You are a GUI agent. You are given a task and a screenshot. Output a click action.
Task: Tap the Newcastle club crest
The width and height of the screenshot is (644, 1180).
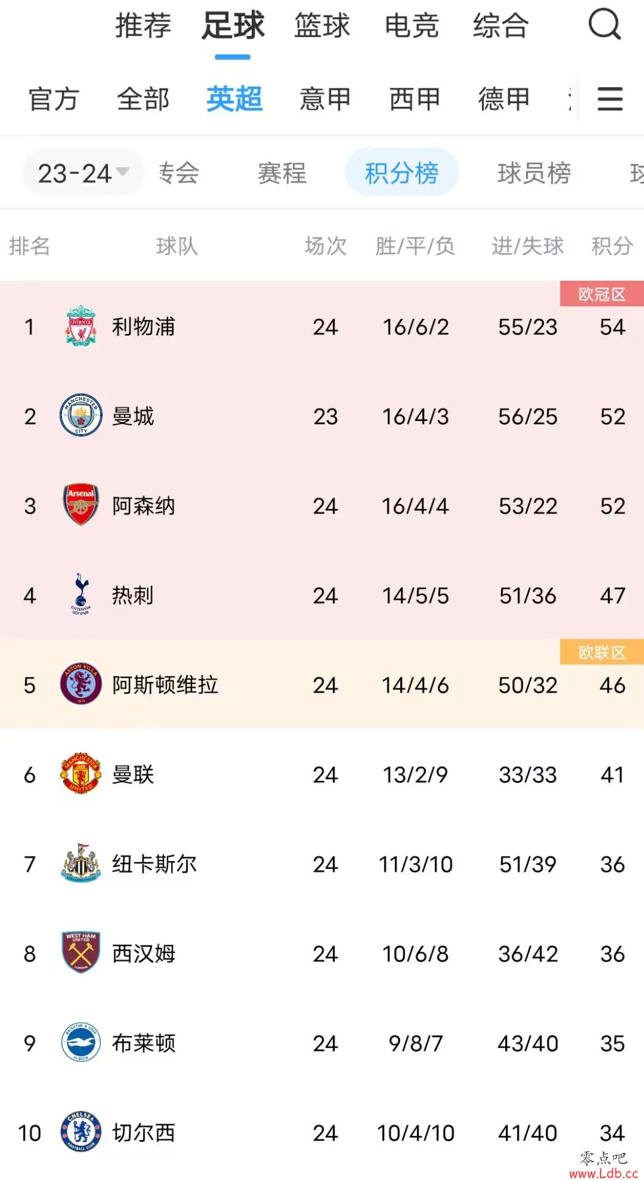pos(81,863)
